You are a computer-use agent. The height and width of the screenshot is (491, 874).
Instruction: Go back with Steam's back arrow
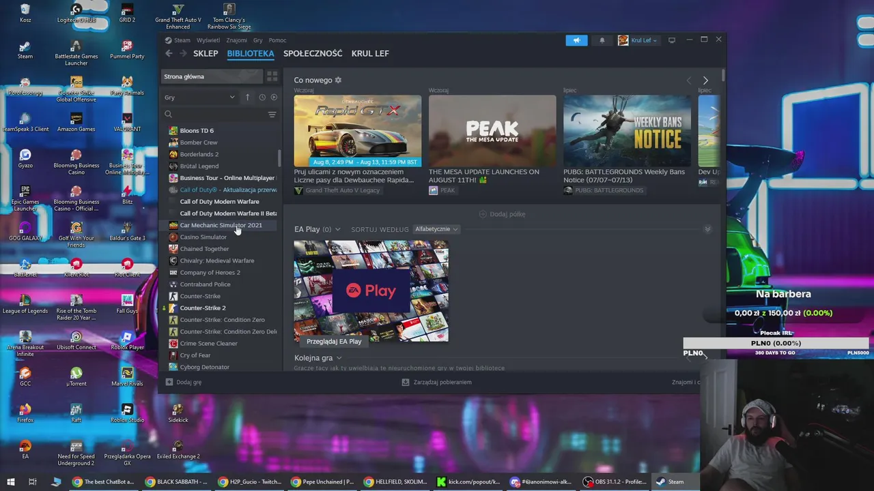pos(169,53)
